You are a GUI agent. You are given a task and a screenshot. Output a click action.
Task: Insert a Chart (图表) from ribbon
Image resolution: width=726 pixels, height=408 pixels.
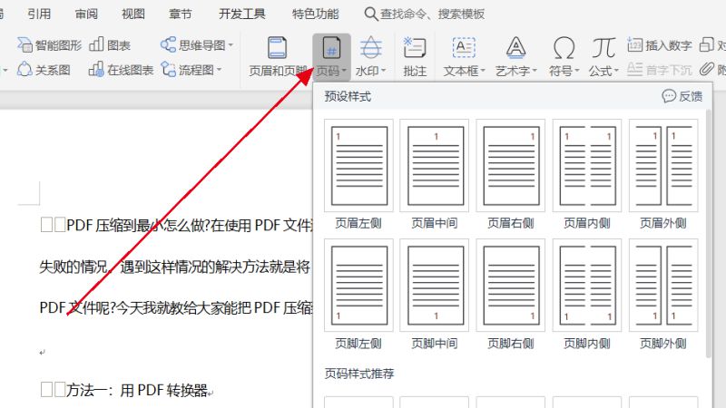click(110, 44)
